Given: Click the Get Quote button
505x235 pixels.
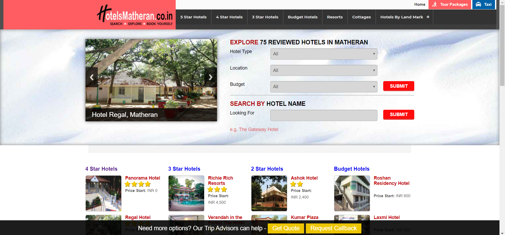Looking at the screenshot, I should [286, 228].
